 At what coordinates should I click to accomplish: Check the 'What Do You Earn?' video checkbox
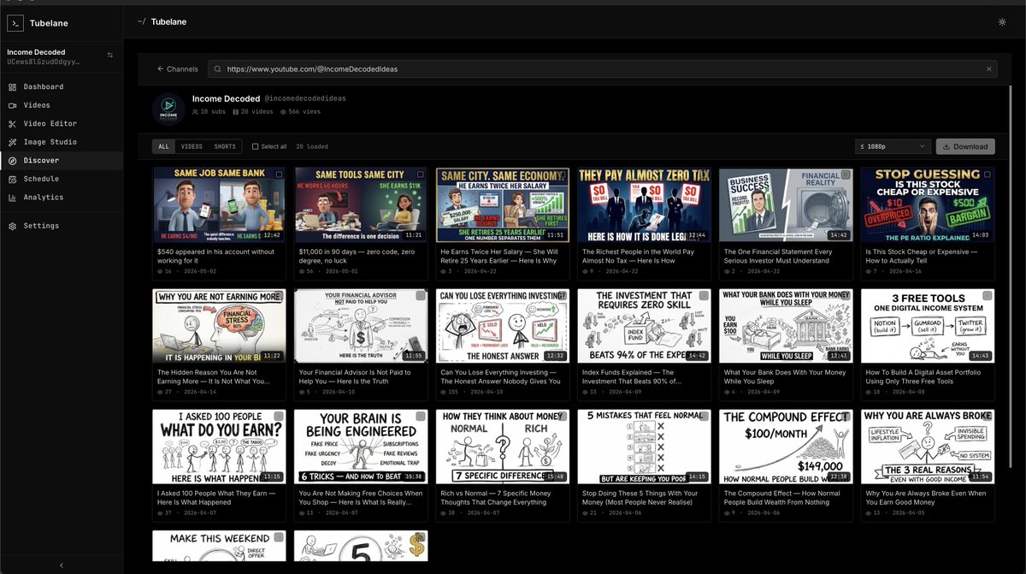coord(279,417)
